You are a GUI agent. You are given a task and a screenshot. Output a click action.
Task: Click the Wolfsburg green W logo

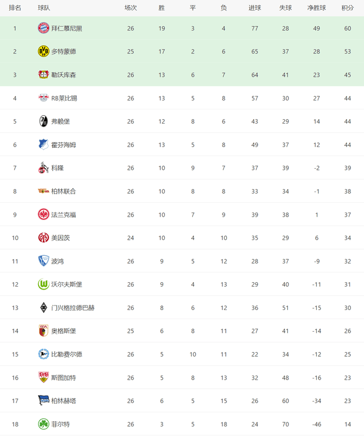pos(43,284)
